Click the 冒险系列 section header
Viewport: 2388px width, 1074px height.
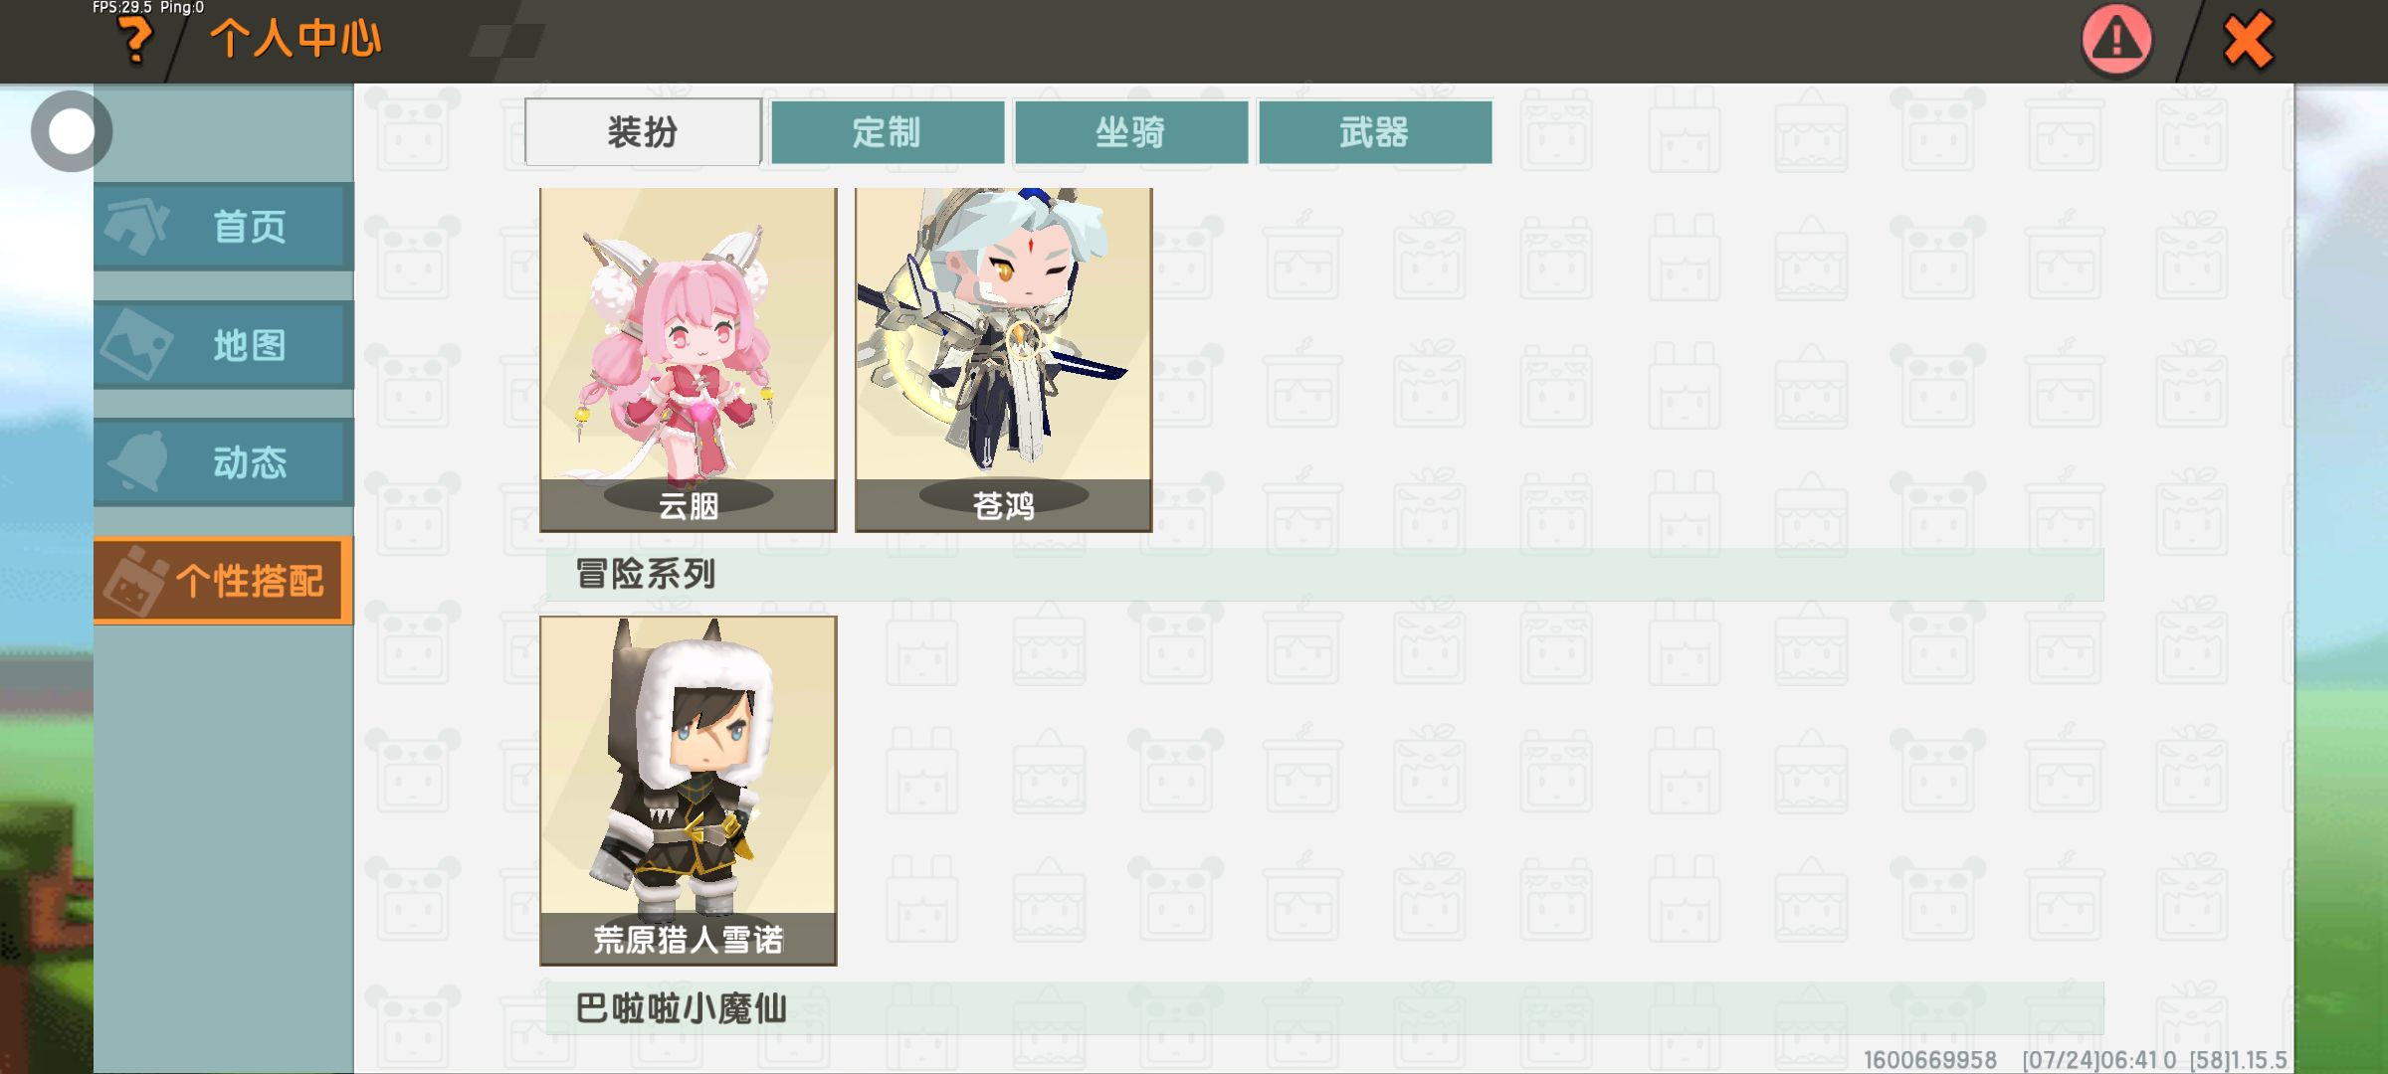click(1324, 574)
